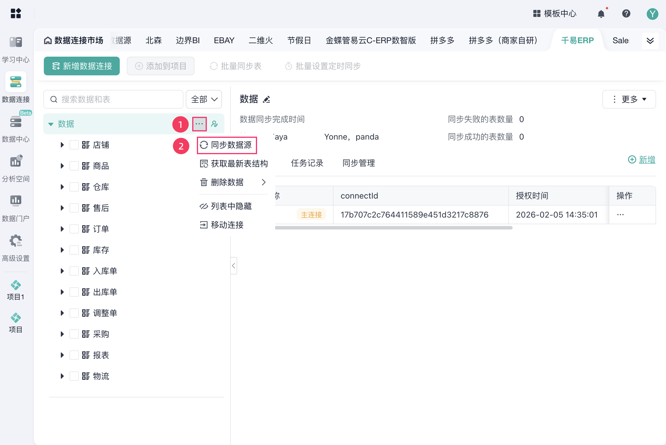Switch to the 节假日 tab
Viewport: 666px width, 445px height.
pos(299,40)
